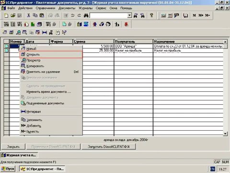Click the binoculars icon in journal toolbar

coord(51,33)
